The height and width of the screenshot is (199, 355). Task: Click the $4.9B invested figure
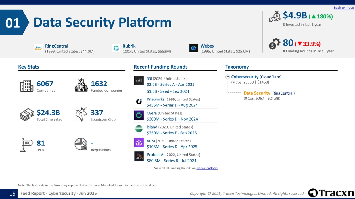[x=295, y=16]
